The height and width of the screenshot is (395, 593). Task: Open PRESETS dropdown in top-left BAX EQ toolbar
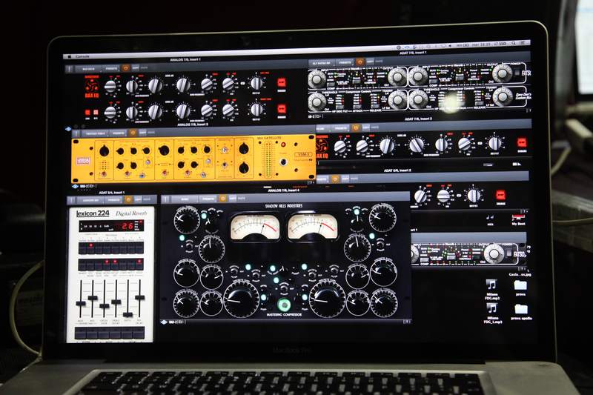[112, 69]
